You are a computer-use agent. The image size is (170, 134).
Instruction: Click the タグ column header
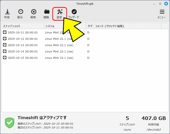(90, 26)
